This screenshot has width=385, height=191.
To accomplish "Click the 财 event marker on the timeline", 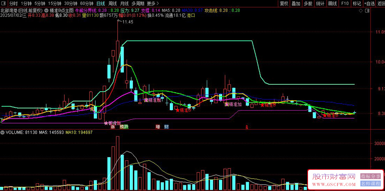I will [166, 127].
